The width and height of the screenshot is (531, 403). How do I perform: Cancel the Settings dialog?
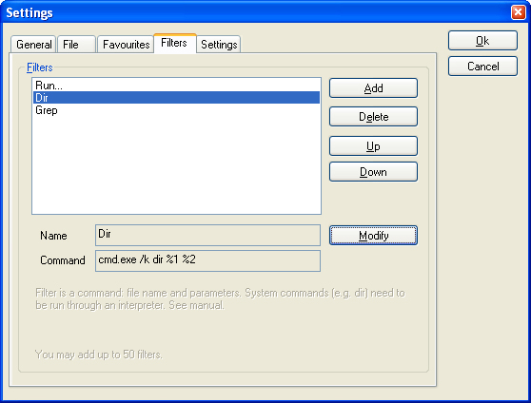482,66
